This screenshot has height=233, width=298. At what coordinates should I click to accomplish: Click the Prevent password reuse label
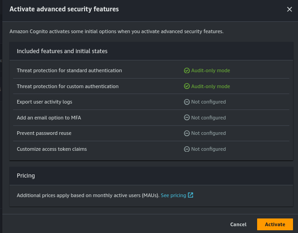(44, 134)
